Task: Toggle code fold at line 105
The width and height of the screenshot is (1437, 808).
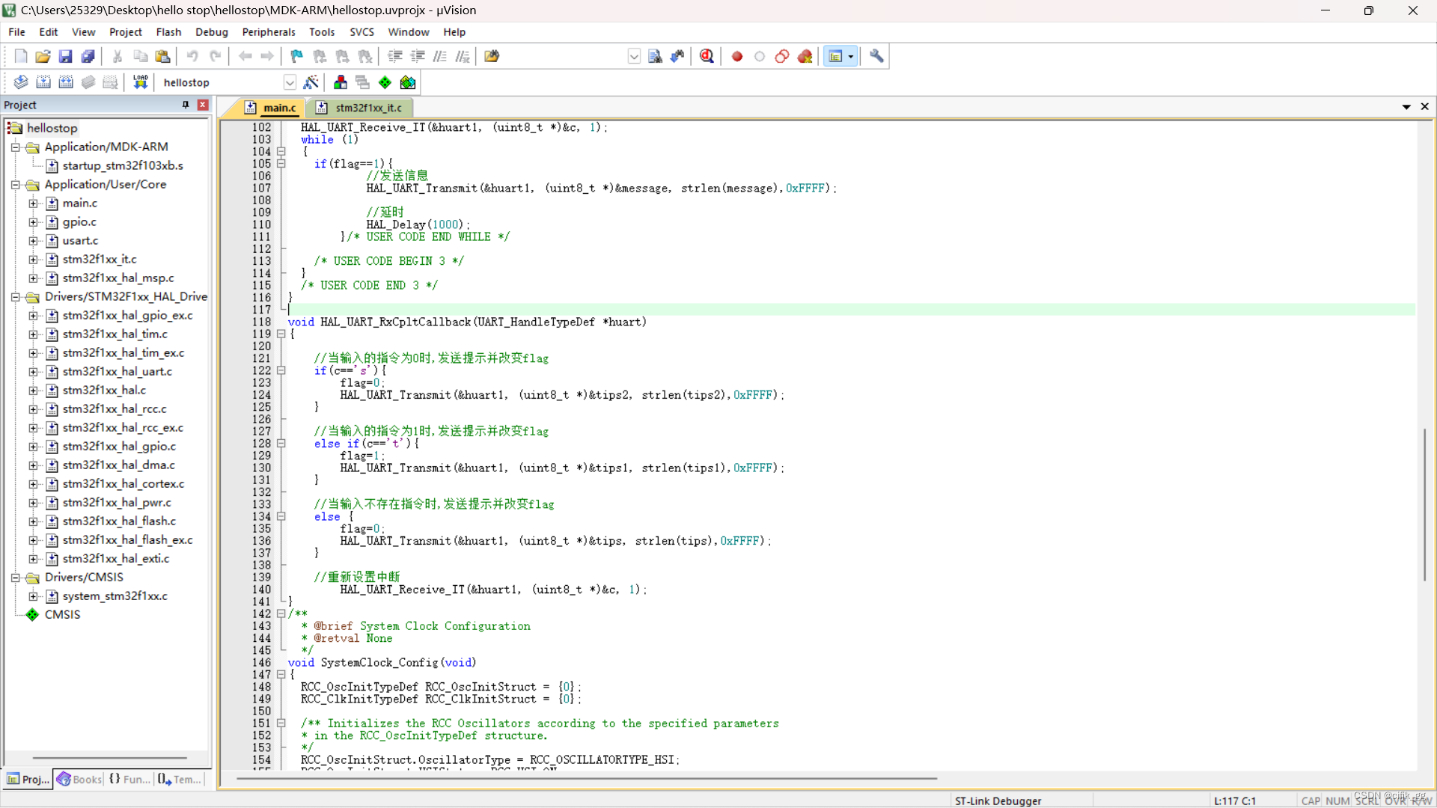Action: pos(281,164)
